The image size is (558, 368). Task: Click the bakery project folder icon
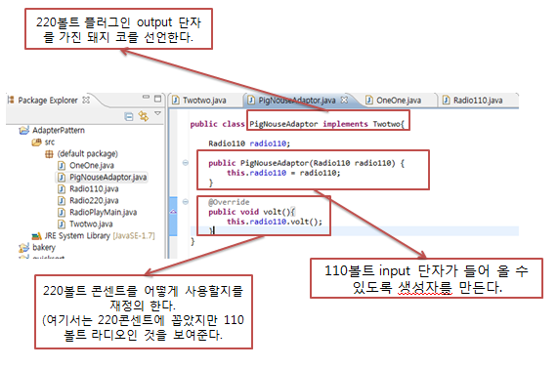click(x=23, y=247)
